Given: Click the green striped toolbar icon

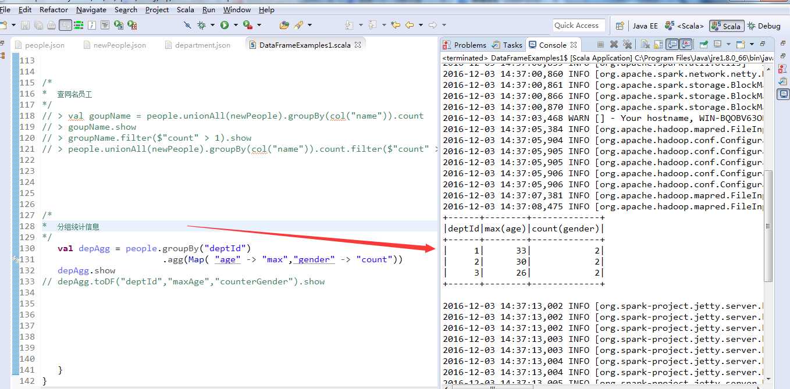Looking at the screenshot, I should [79, 25].
